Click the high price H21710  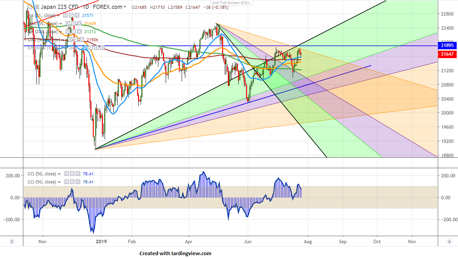click(157, 7)
